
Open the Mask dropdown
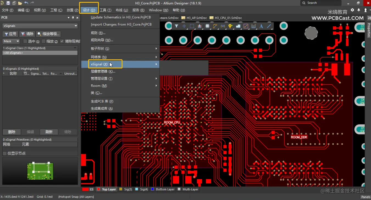[x=11, y=41]
